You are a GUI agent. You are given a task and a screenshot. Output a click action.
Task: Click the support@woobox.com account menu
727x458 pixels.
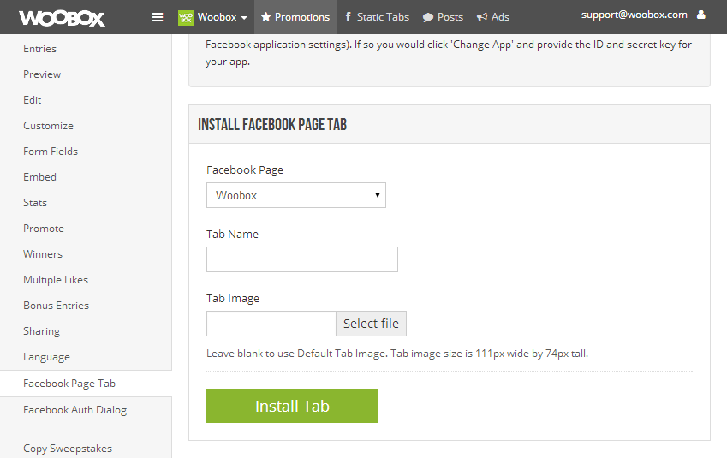pyautogui.click(x=635, y=15)
